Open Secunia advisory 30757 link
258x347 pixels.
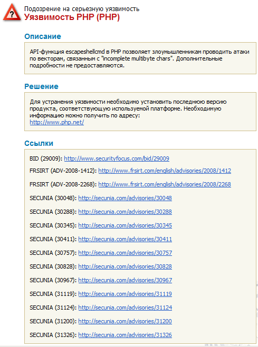coord(125,253)
